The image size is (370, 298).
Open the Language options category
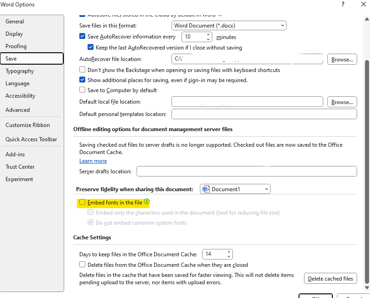coord(32,83)
